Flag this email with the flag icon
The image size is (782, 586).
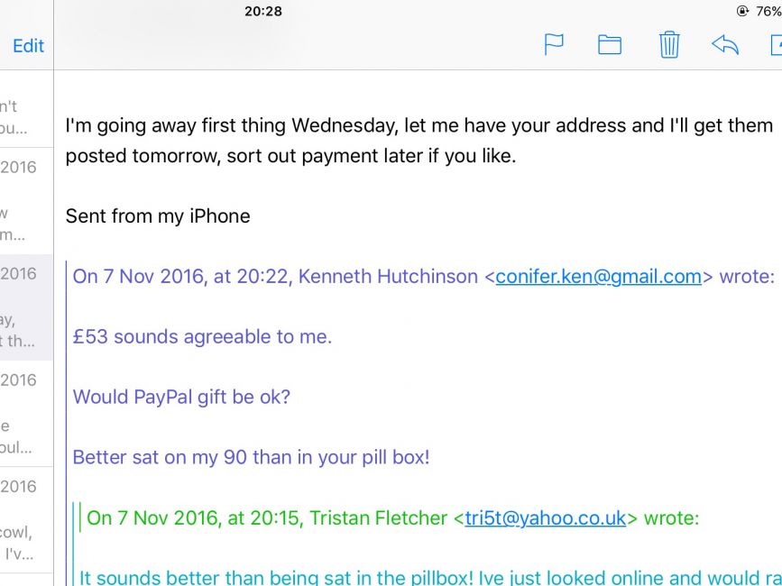554,44
